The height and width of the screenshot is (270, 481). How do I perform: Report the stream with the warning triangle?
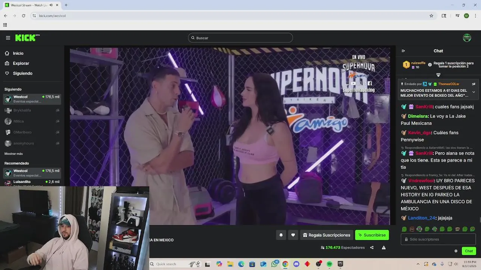point(384,247)
